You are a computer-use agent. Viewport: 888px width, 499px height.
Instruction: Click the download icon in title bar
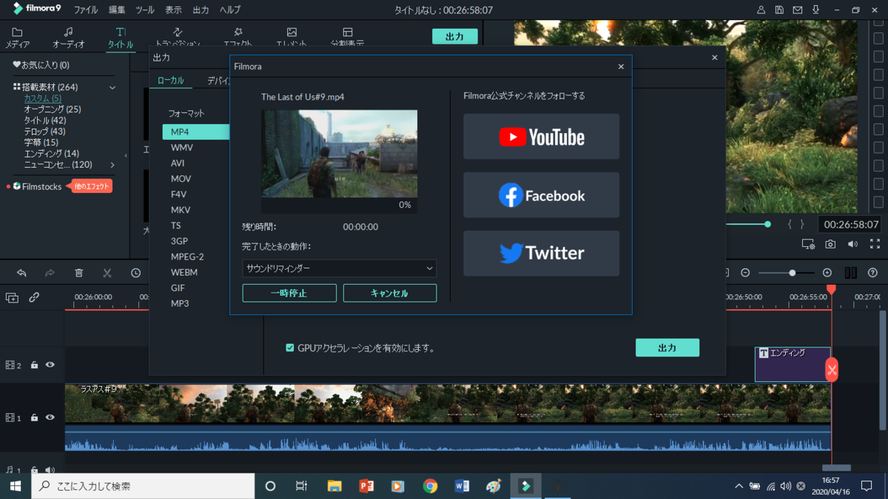(815, 10)
